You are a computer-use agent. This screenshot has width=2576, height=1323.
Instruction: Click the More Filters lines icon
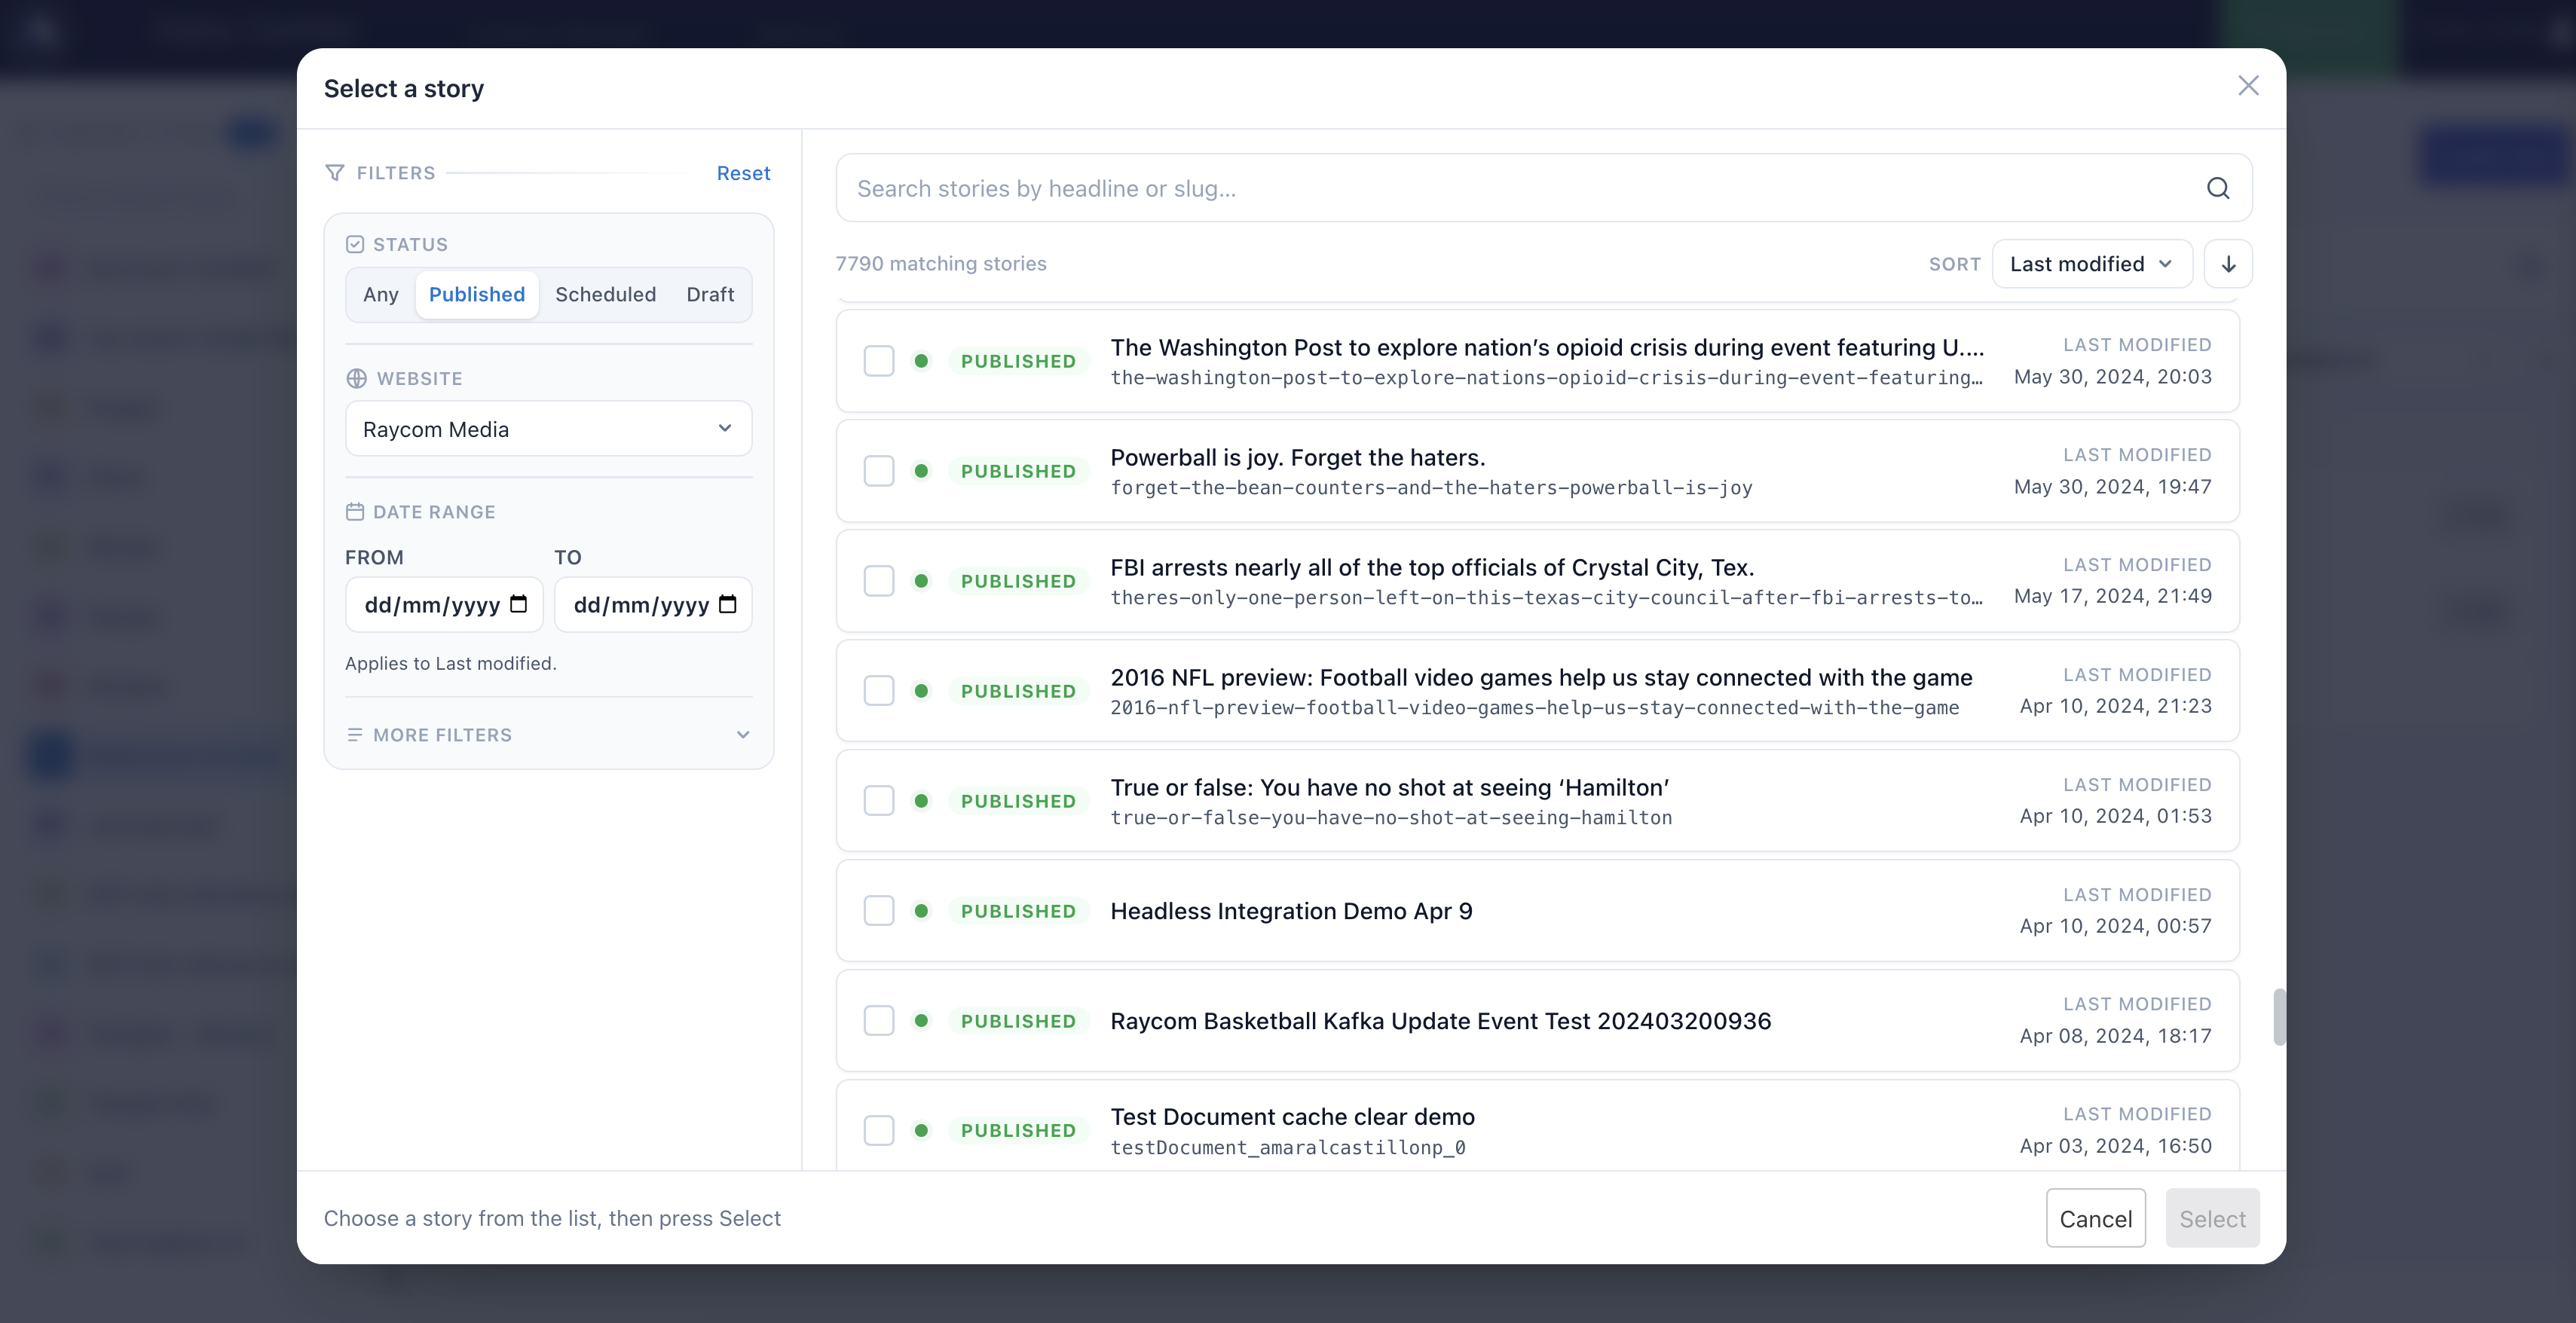click(x=354, y=734)
